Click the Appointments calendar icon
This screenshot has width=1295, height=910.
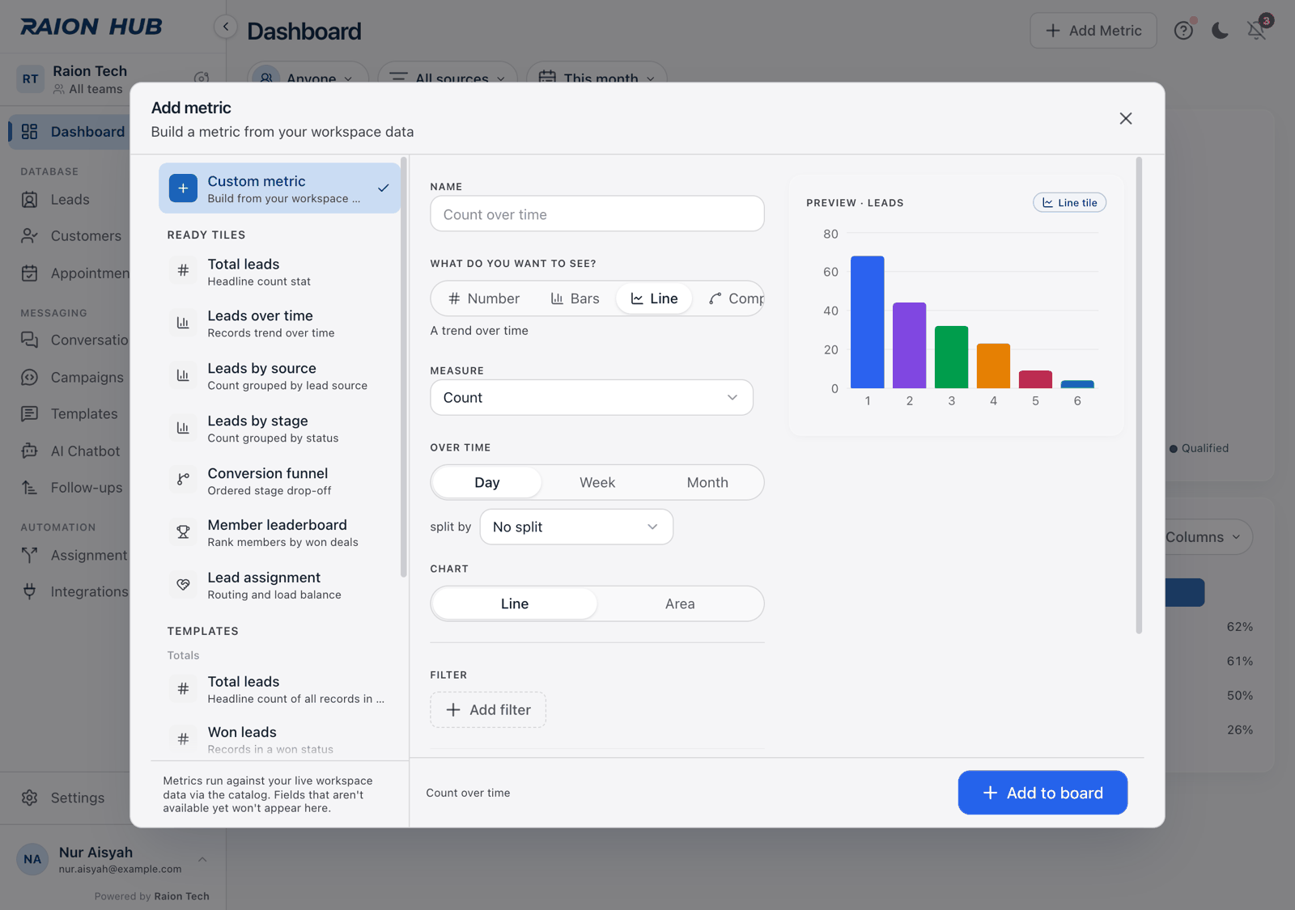pos(30,273)
